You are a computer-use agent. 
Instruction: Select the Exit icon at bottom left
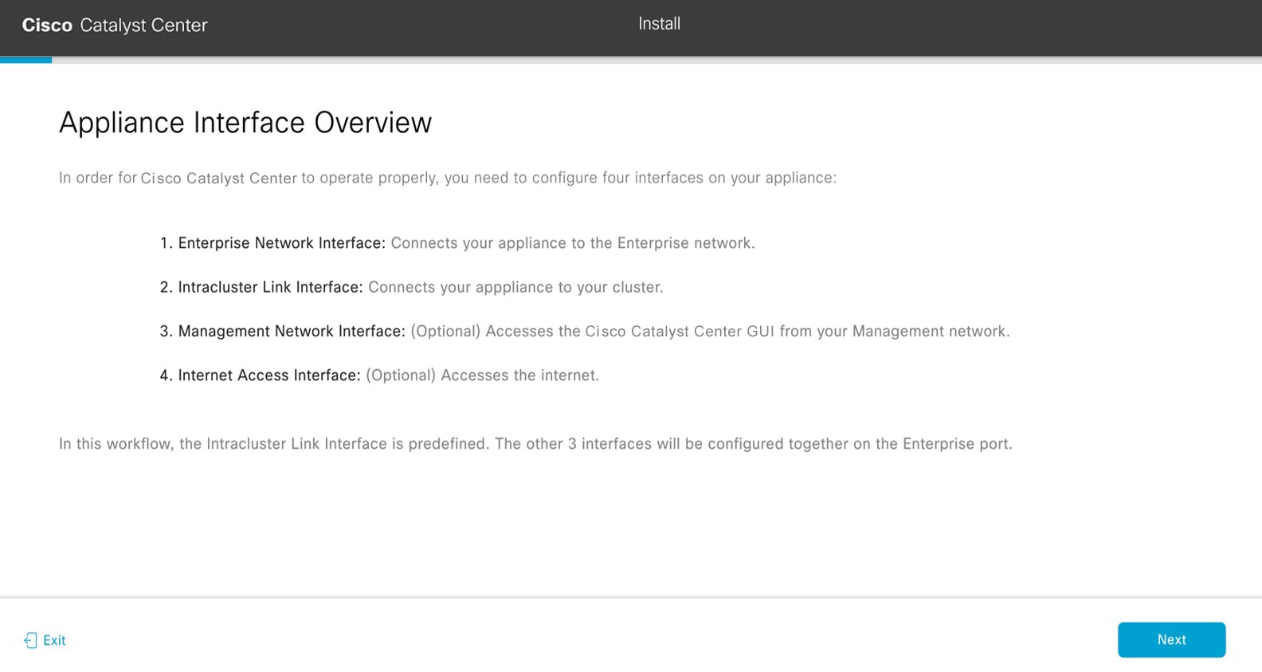click(30, 640)
